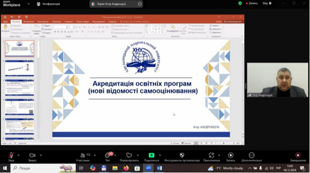Open the Анімація ribbon tab
This screenshot has width=310, height=173.
click(x=69, y=22)
